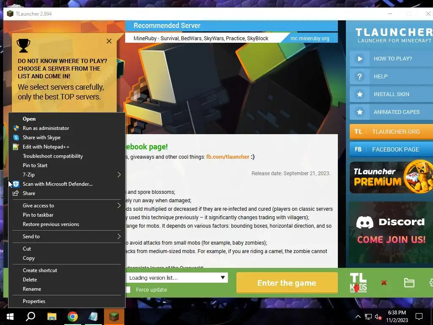Choose Cut from the context menu

(x=67, y=249)
